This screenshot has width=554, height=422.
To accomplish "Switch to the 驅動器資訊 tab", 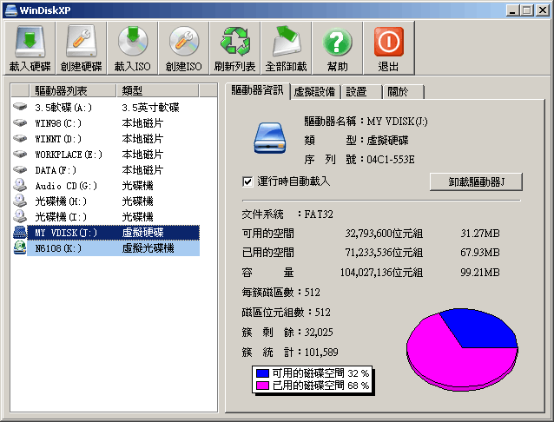I will [x=257, y=90].
